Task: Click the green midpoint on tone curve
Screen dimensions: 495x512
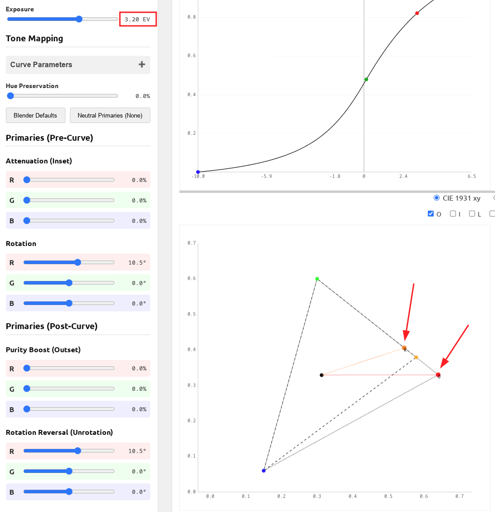Action: [x=366, y=79]
